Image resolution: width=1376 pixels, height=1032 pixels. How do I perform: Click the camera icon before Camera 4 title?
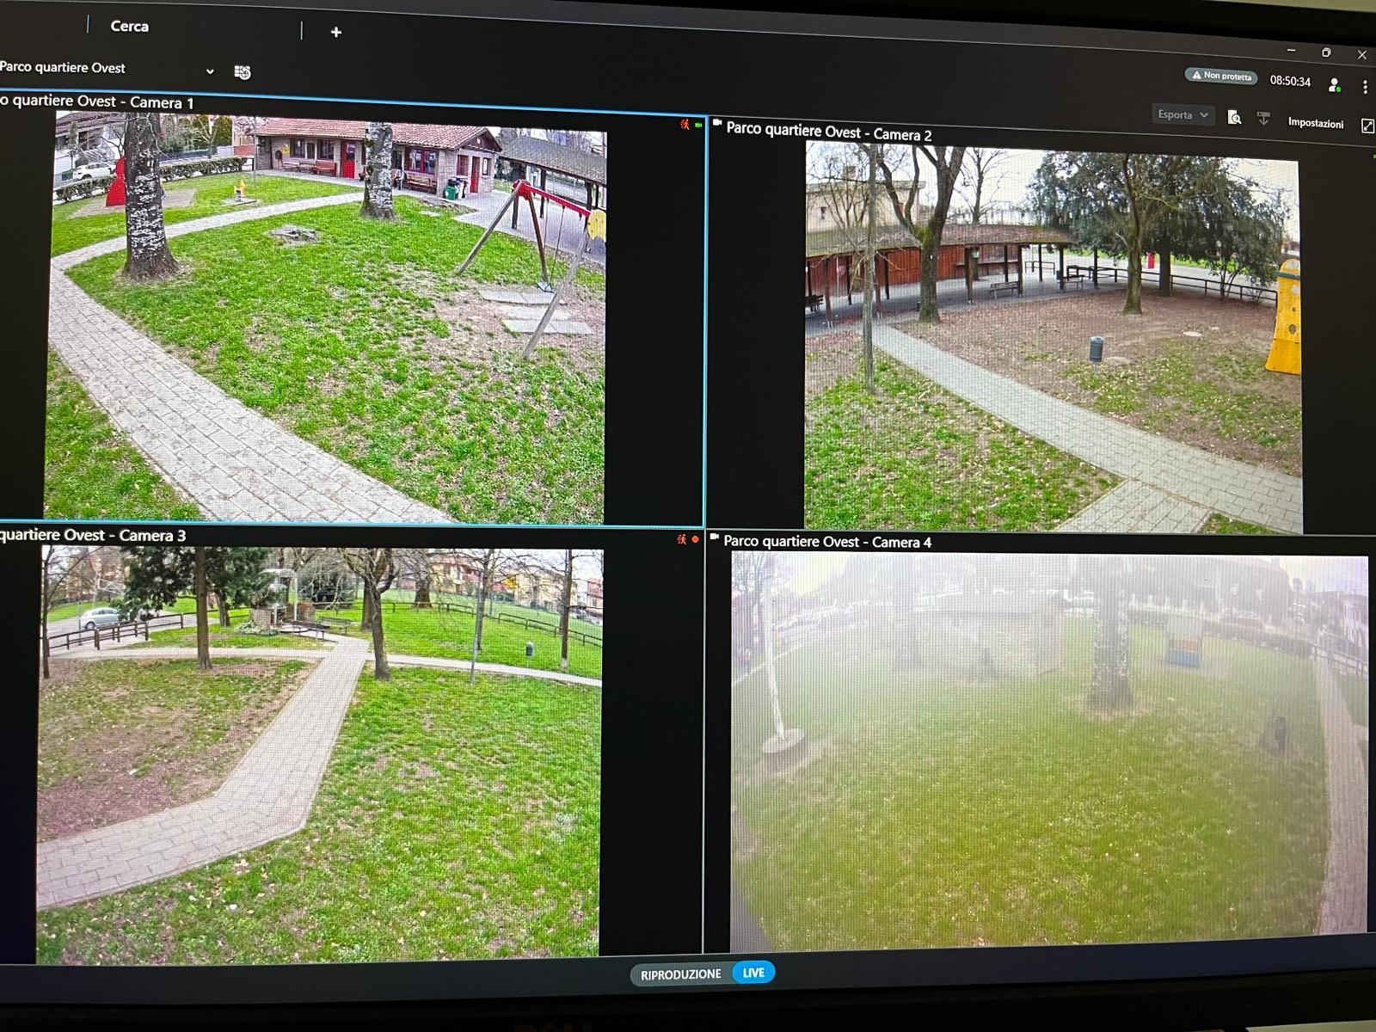point(714,537)
